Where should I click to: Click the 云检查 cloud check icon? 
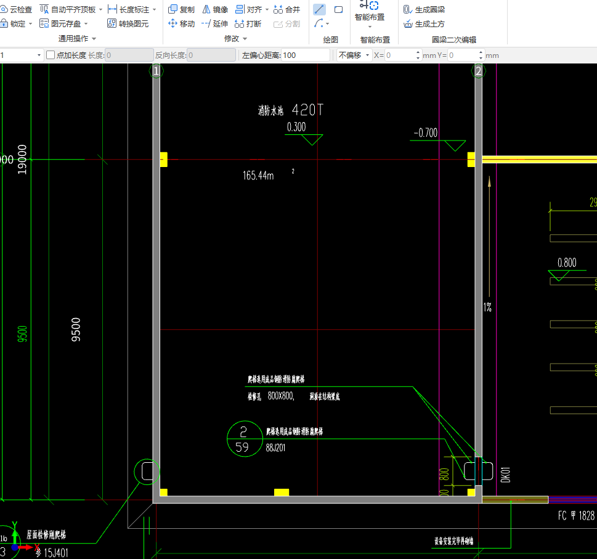[4, 9]
